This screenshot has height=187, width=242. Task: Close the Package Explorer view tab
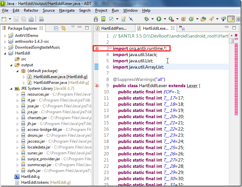point(41,28)
